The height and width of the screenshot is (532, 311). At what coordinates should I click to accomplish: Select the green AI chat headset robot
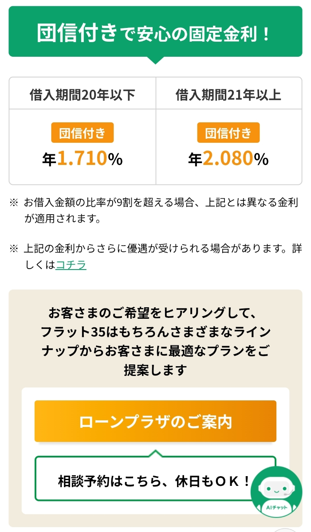coord(276,492)
